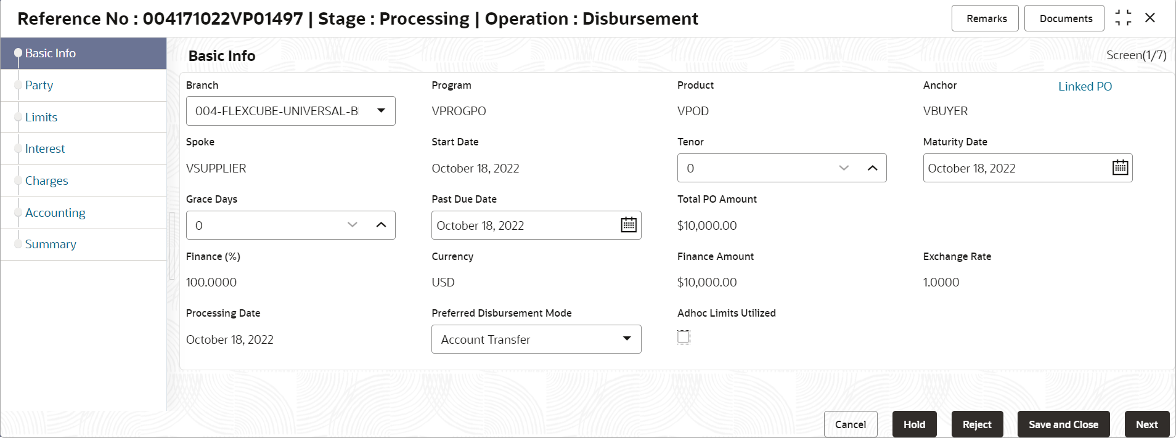This screenshot has width=1176, height=438.
Task: Click the Remarks button
Action: pos(986,18)
